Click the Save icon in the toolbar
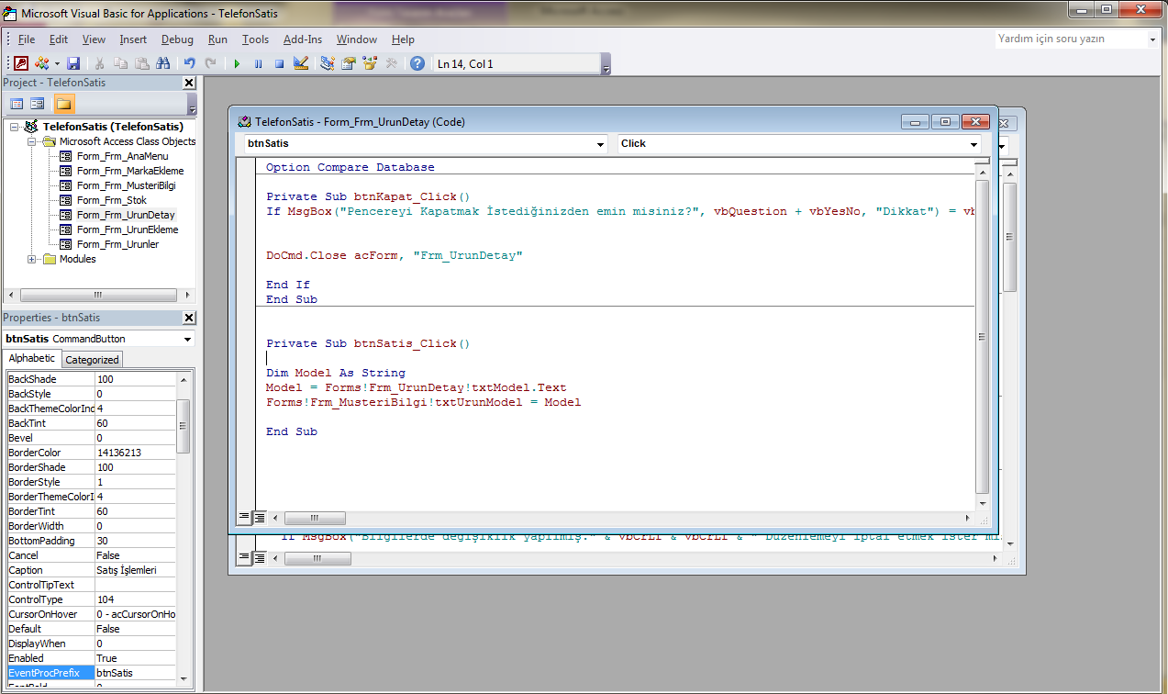Viewport: 1168px width, 694px height. tap(73, 63)
